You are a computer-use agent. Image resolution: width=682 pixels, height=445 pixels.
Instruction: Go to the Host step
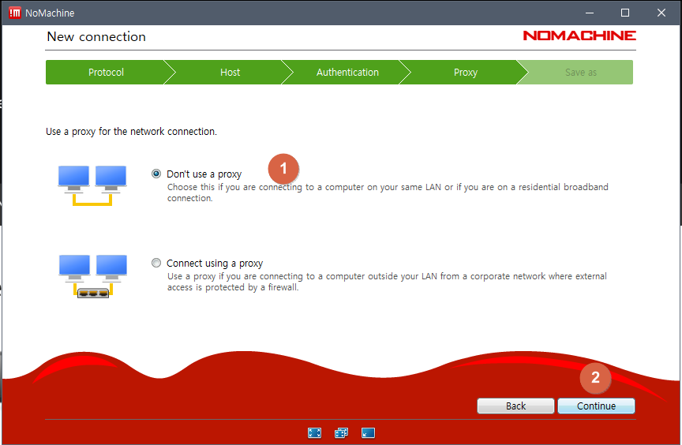point(230,72)
